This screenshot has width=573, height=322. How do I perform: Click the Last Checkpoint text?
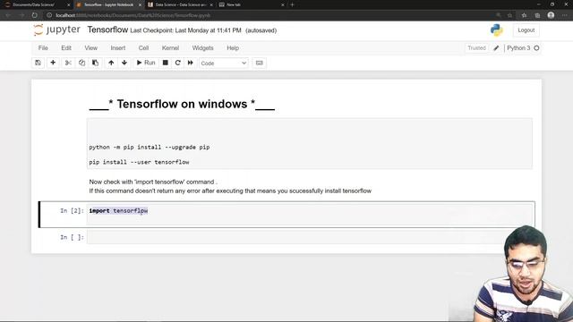point(185,30)
